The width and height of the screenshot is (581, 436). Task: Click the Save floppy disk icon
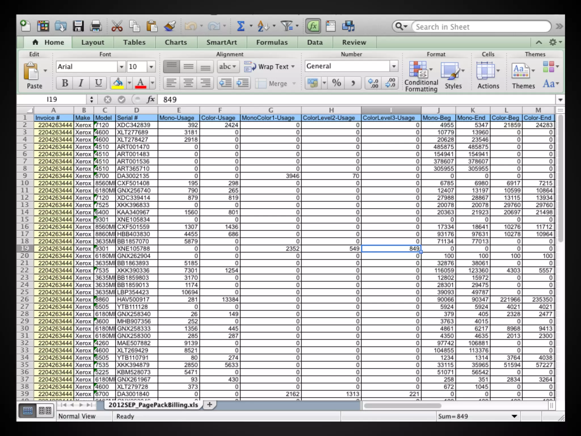tap(78, 26)
